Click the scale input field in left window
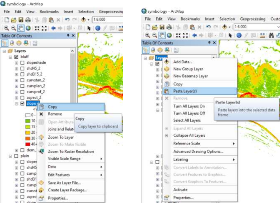This screenshot has width=280, height=203. click(108, 20)
